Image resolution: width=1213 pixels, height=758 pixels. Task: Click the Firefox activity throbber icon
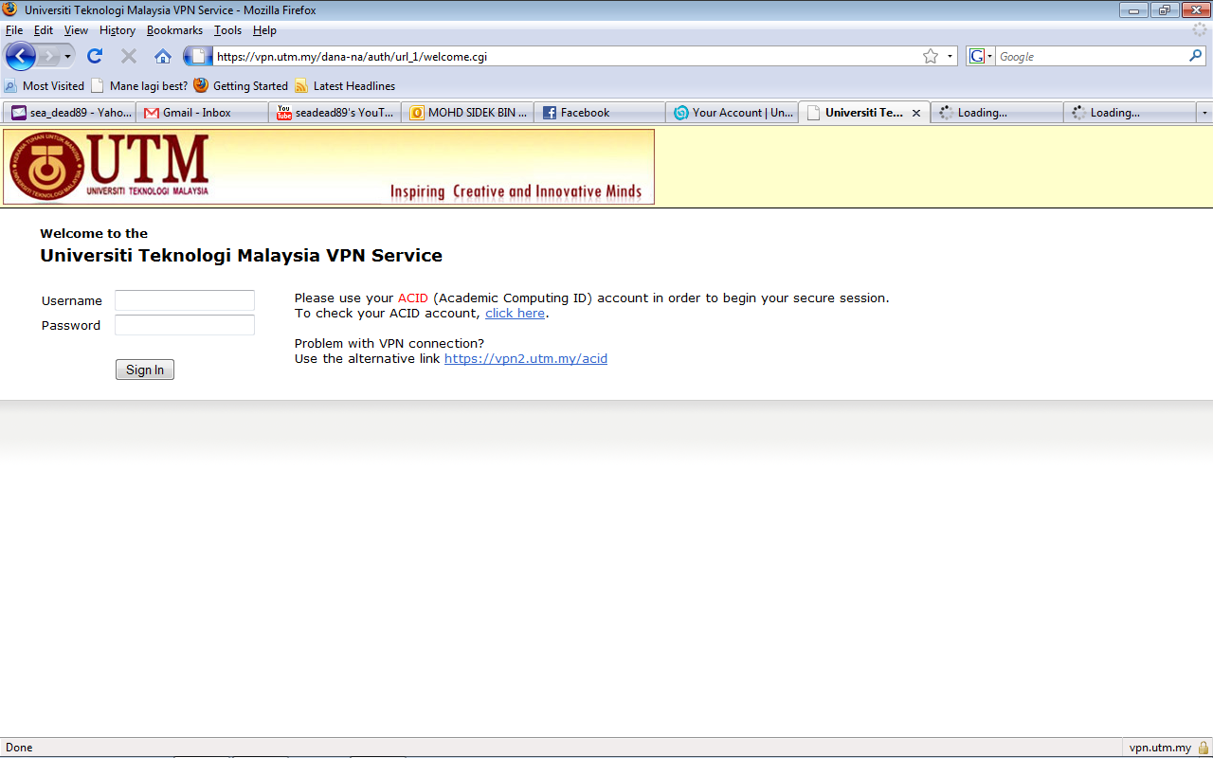(1200, 30)
